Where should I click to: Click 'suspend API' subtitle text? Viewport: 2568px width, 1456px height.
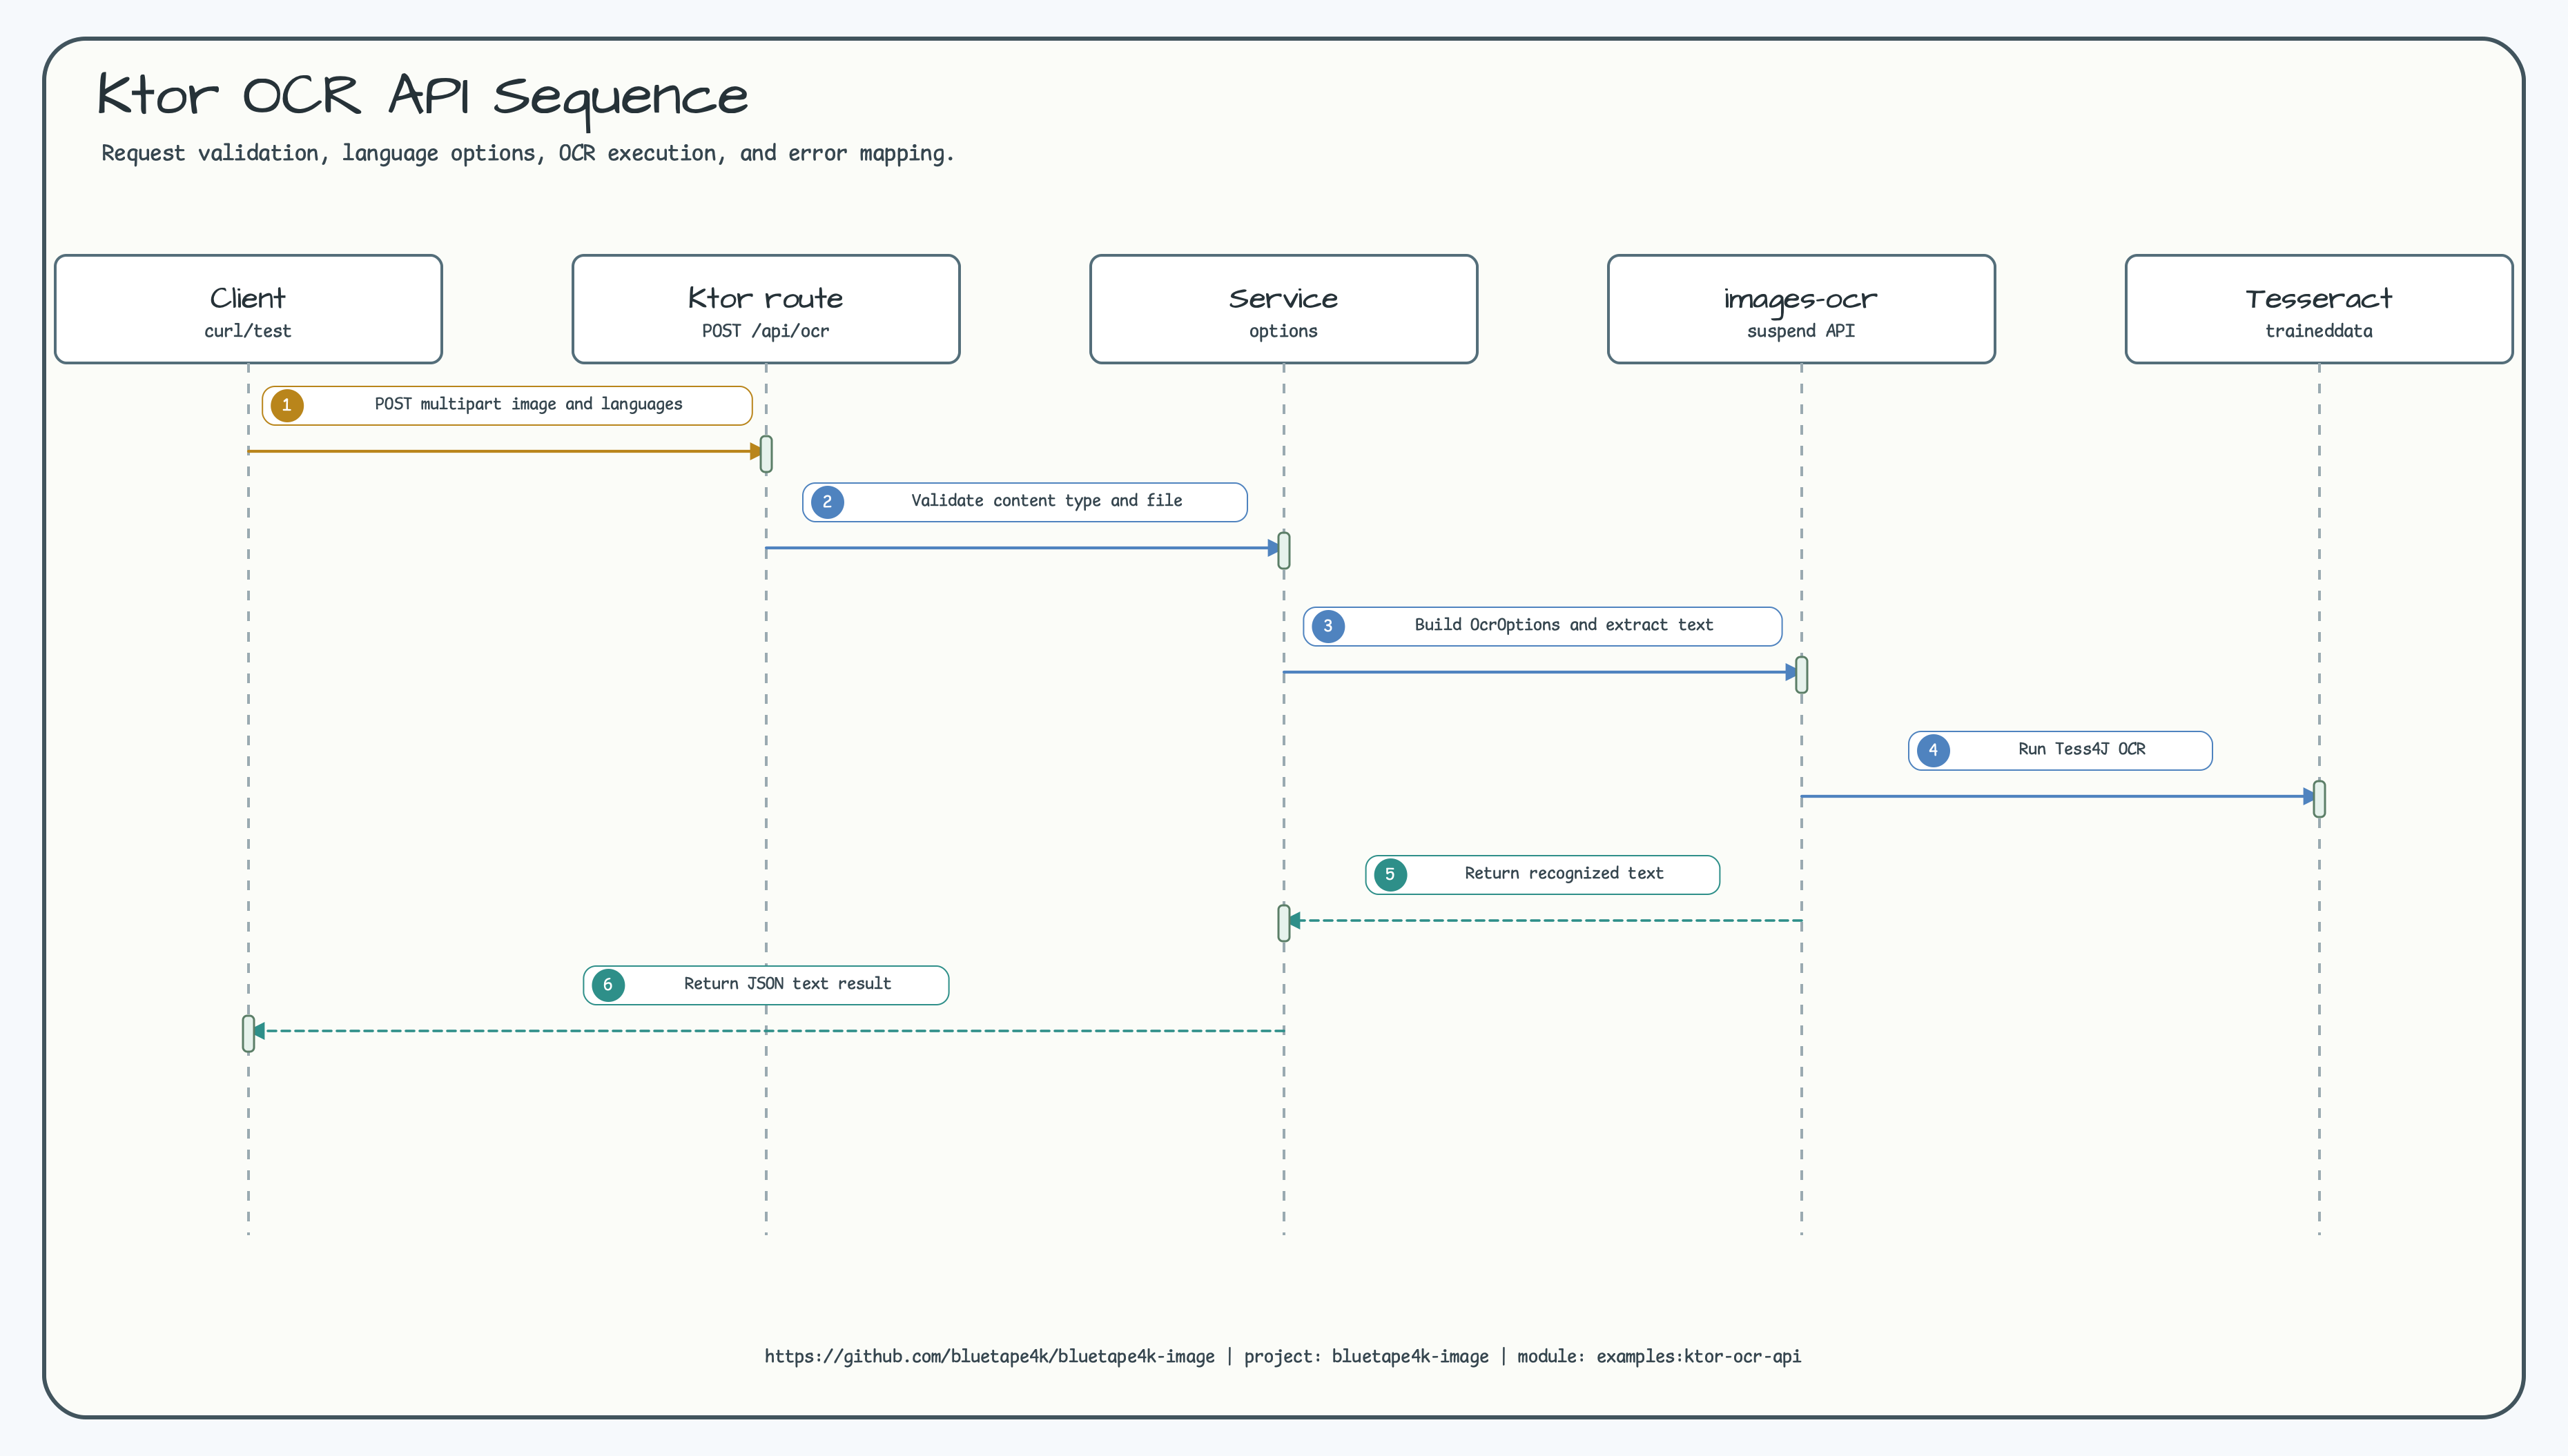(1802, 331)
